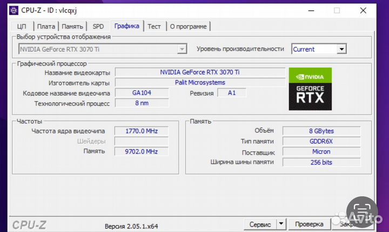The image size is (389, 232).
Task: Click the Частота ядра видеочипа label
Action: point(68,131)
